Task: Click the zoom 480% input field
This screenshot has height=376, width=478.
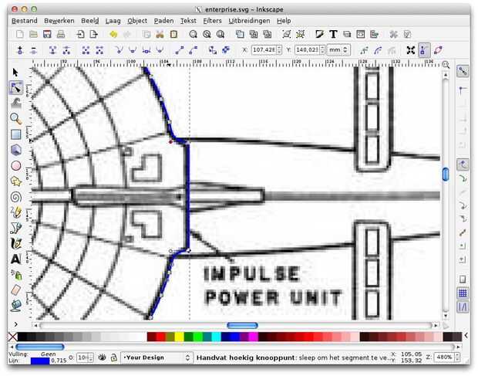Action: tap(444, 357)
